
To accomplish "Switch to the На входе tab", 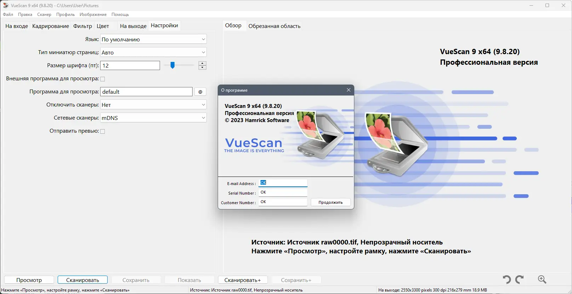I will click(17, 26).
